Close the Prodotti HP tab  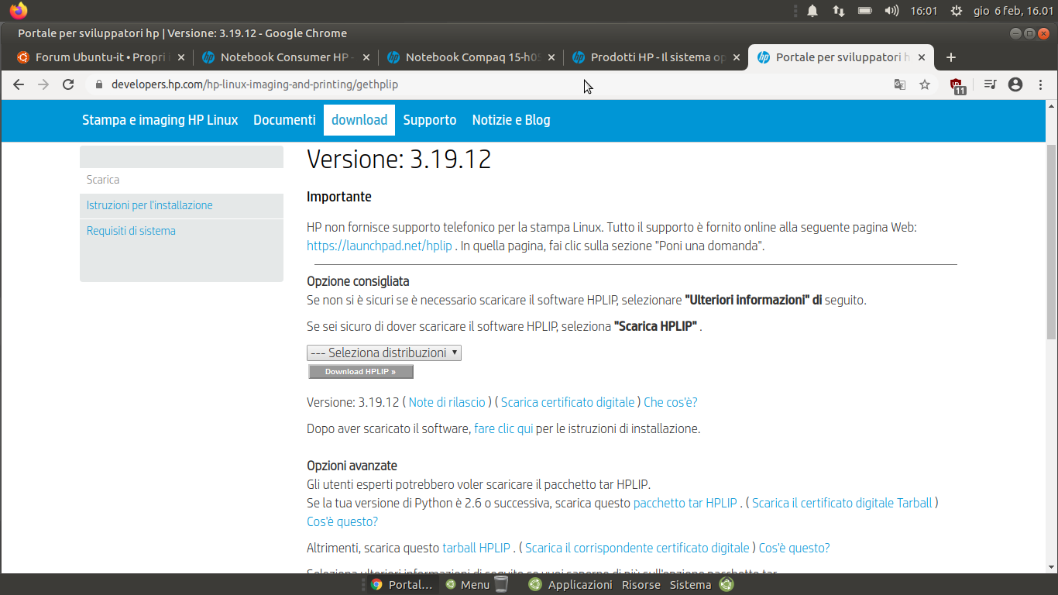coord(737,57)
